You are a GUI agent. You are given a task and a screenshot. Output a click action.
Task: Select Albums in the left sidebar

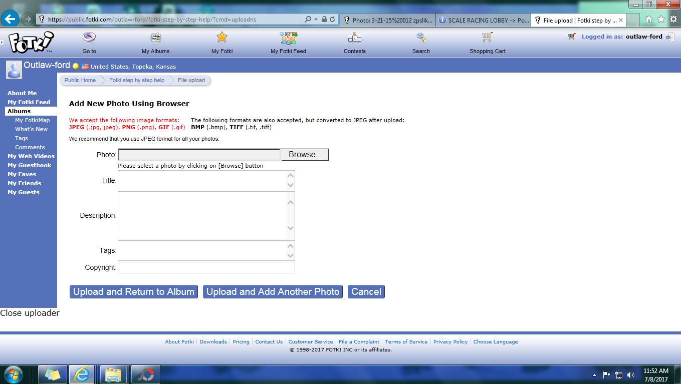coord(19,111)
